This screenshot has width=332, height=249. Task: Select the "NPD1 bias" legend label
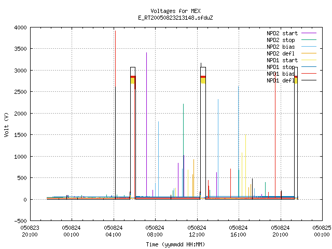(x=281, y=74)
